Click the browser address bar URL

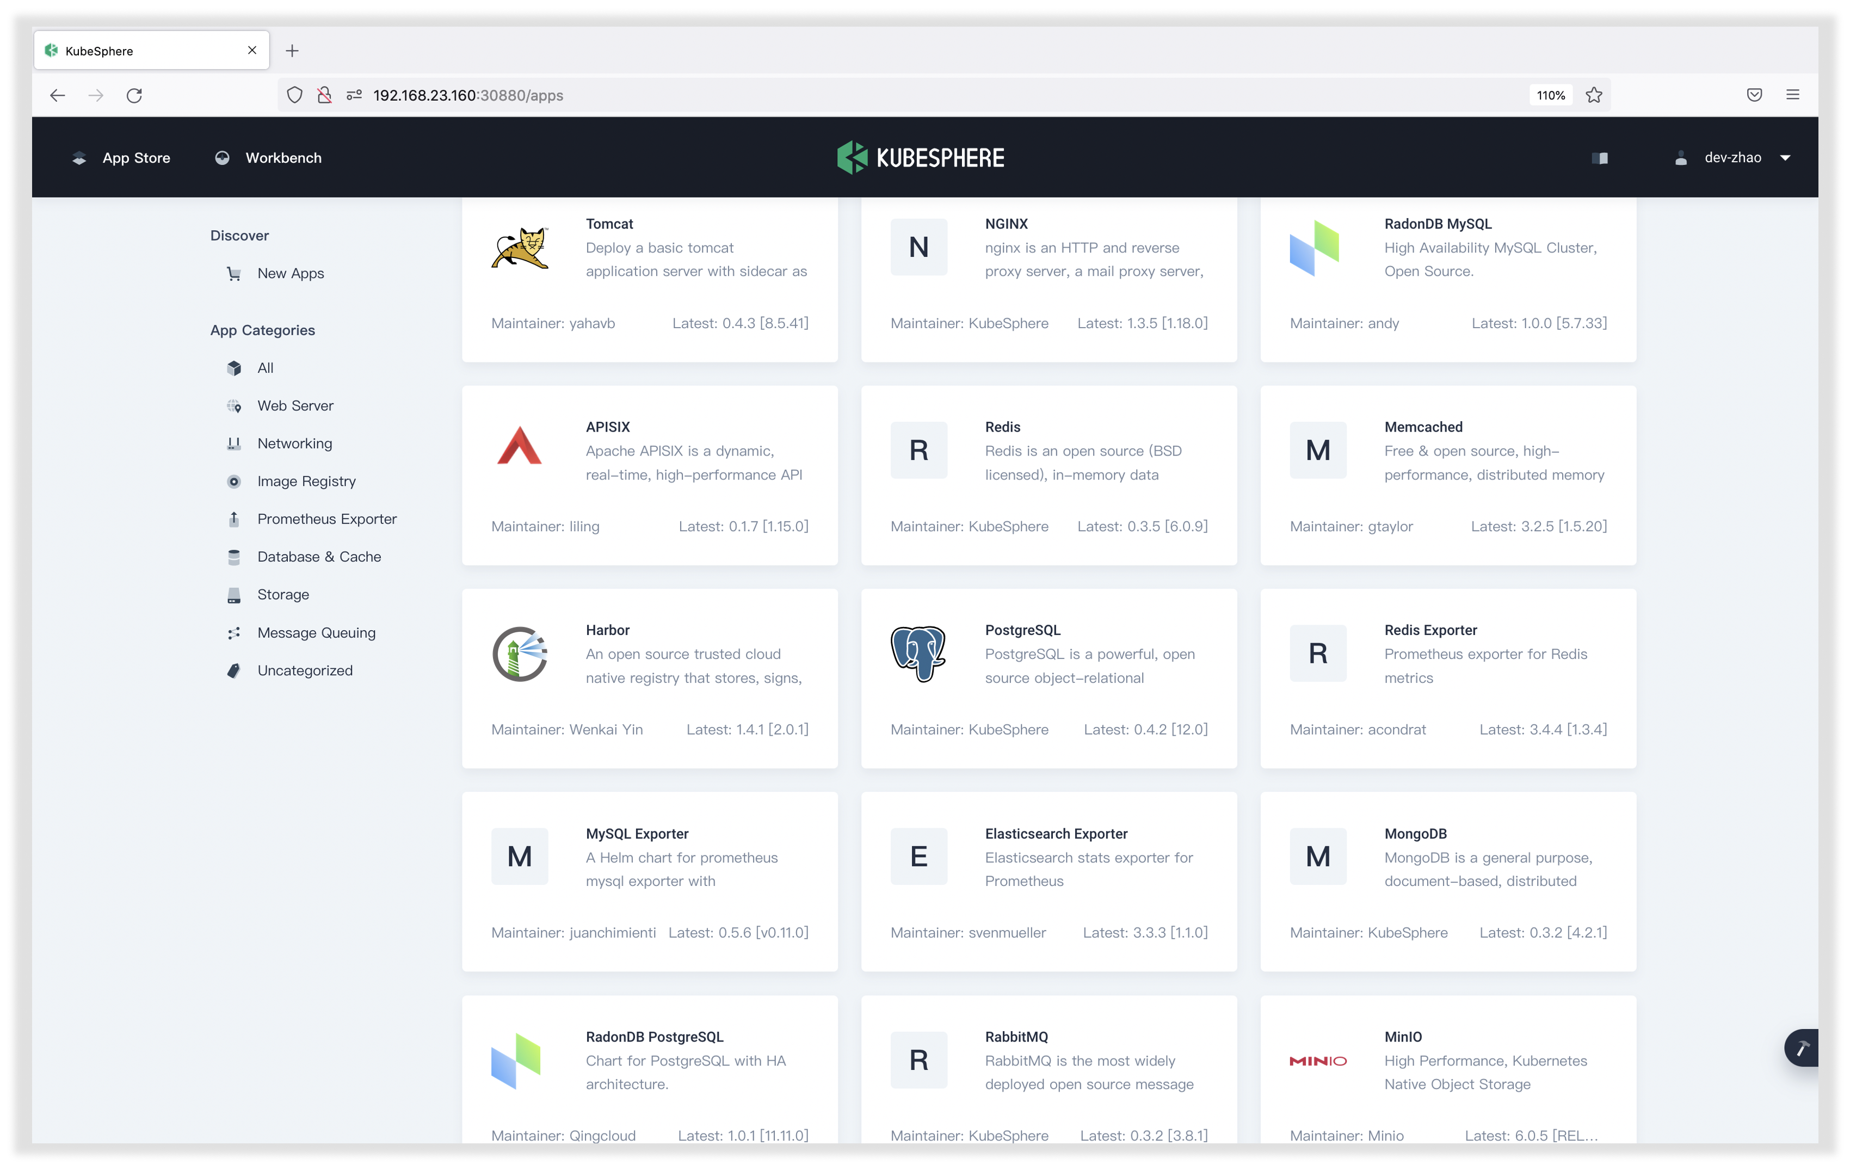[x=468, y=95]
